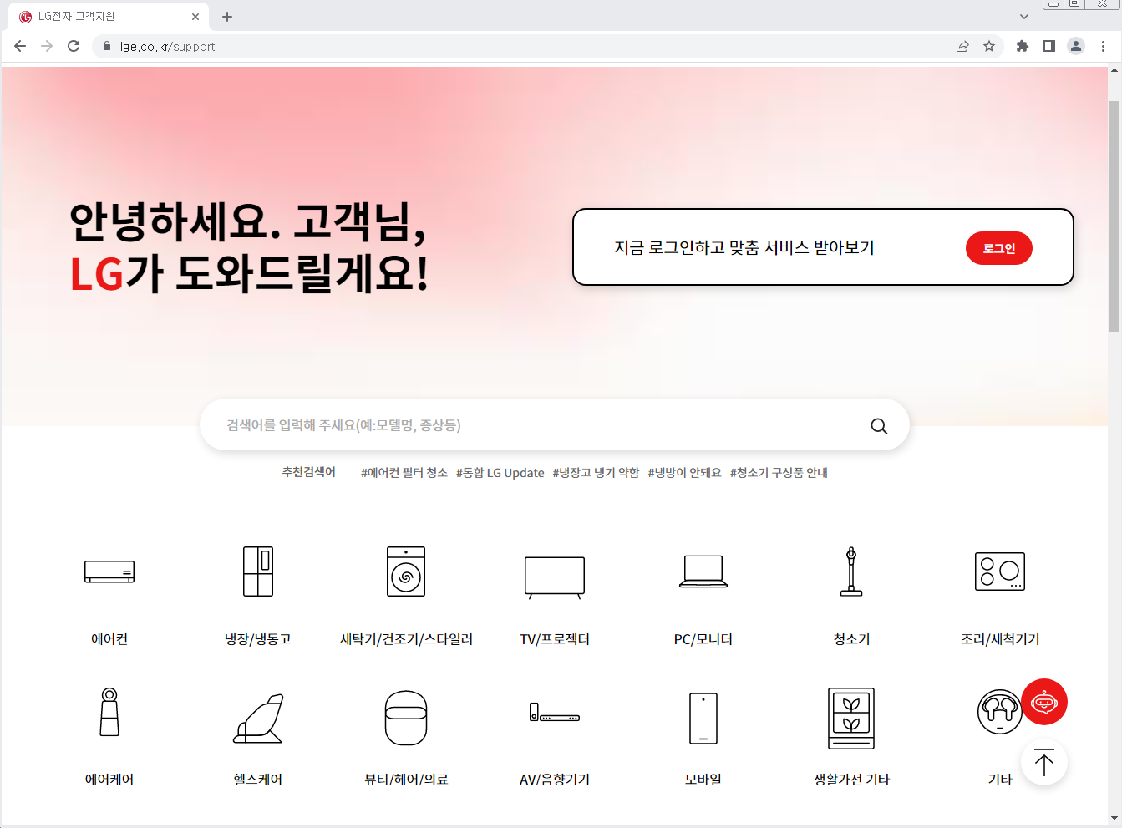The width and height of the screenshot is (1122, 828).
Task: Click the #통합 LG Update suggestion
Action: [x=500, y=473]
